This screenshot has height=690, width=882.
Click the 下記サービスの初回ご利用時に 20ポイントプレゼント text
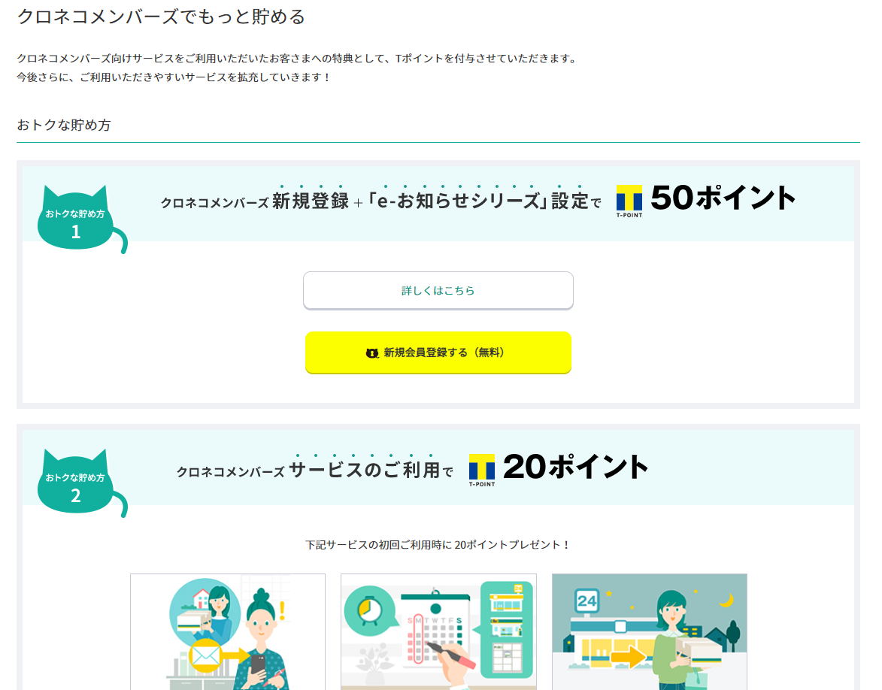pos(438,545)
